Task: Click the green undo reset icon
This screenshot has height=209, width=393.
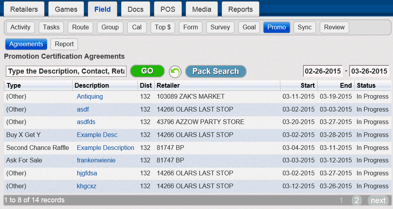Action: (x=175, y=72)
